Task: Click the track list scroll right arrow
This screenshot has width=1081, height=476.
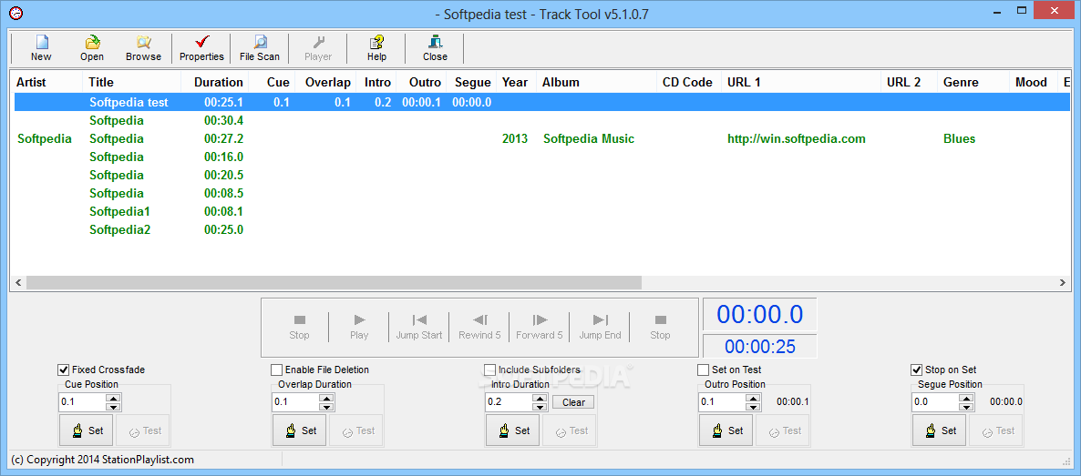Action: [1063, 283]
